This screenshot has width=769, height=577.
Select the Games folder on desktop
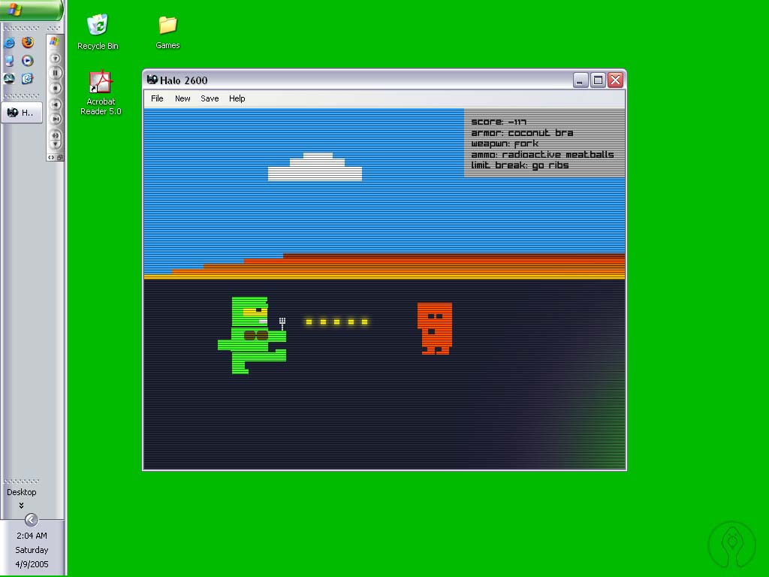click(167, 32)
